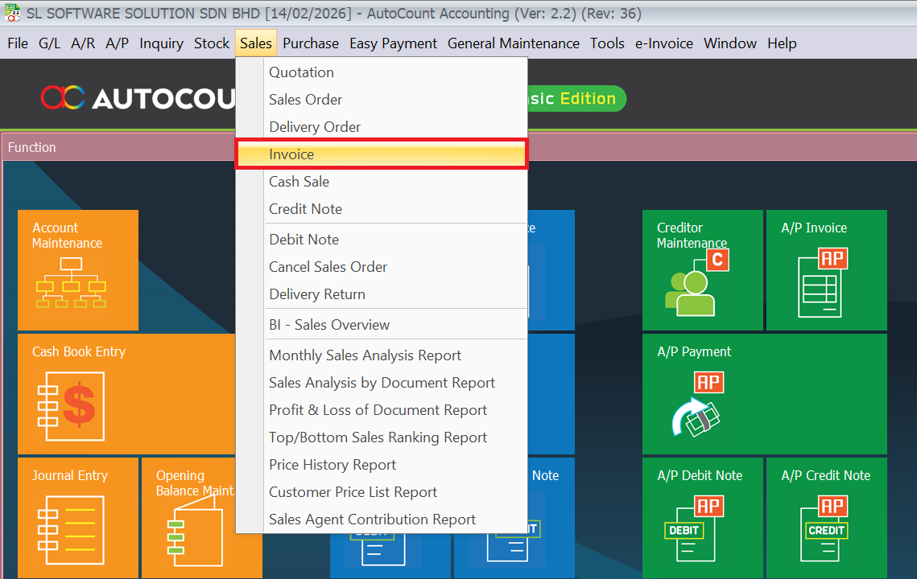Choose Delivery Return from Sales menu
The height and width of the screenshot is (579, 917).
click(316, 294)
